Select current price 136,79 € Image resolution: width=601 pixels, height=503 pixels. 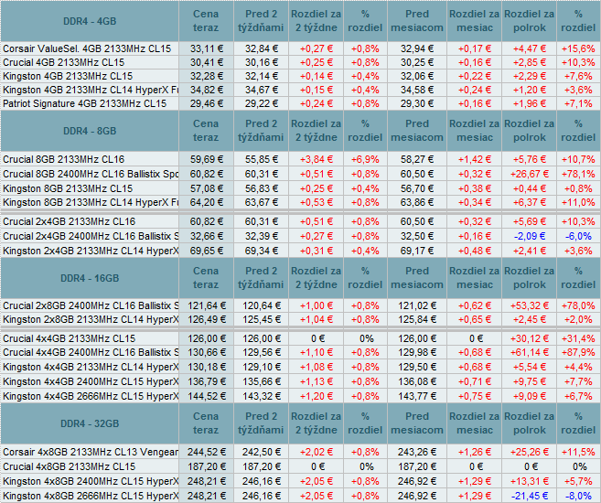[207, 381]
